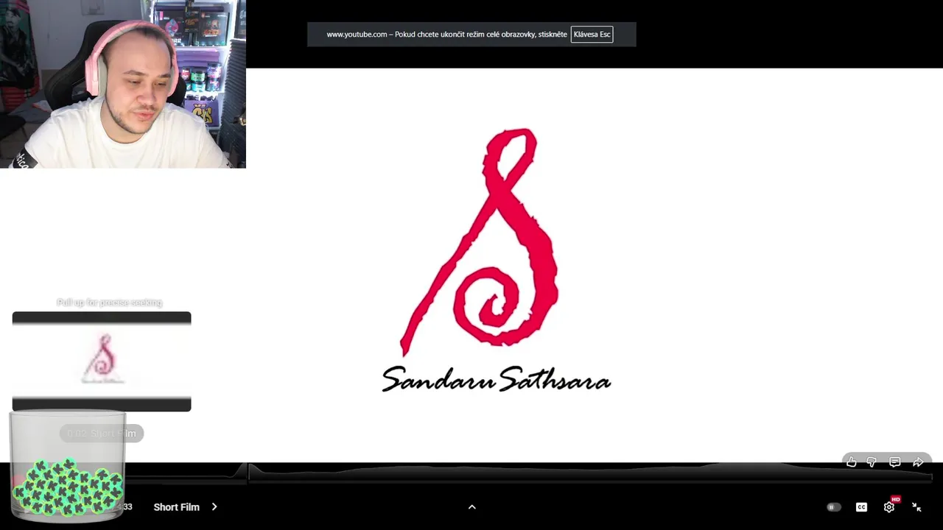Image resolution: width=943 pixels, height=530 pixels.
Task: Like the video with thumbs up
Action: click(851, 462)
